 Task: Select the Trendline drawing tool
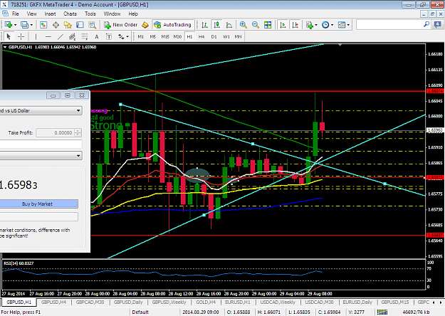61,36
